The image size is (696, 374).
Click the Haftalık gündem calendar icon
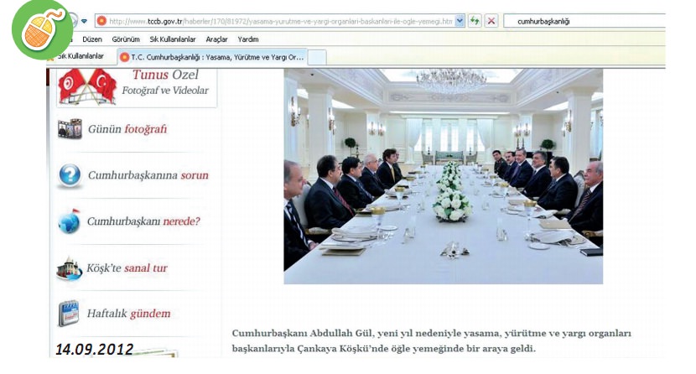coord(69,314)
